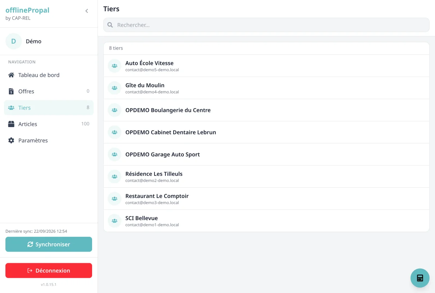
Task: Go to Tableau de bord
Action: click(49, 75)
